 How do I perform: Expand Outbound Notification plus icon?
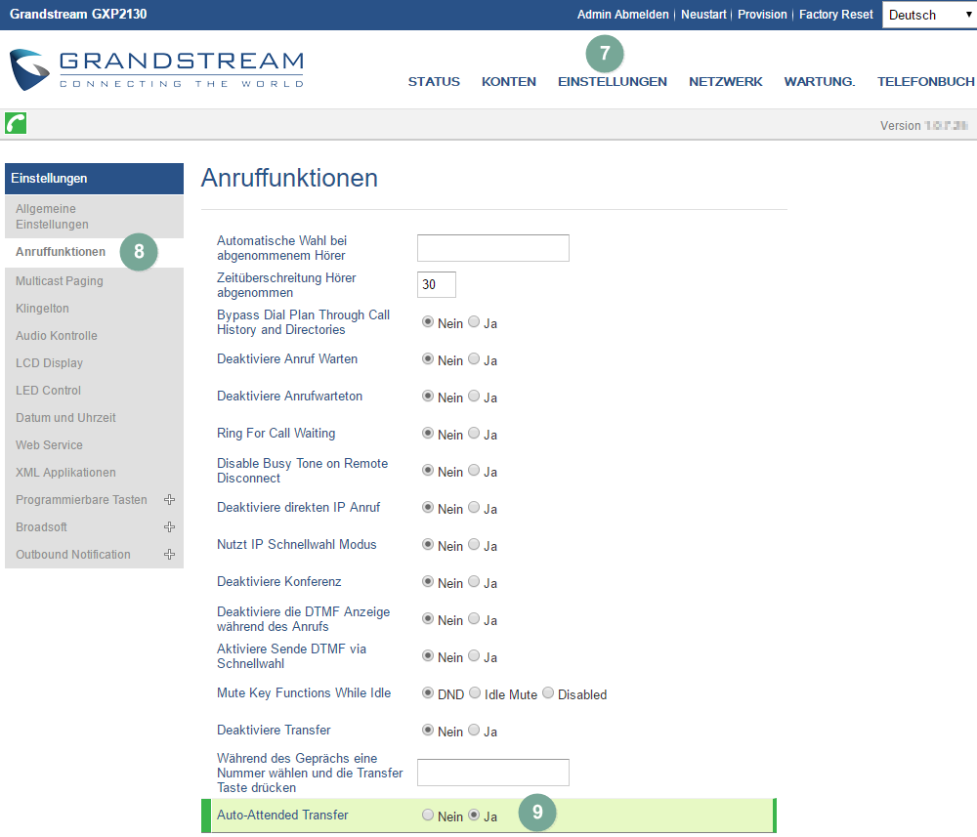169,555
